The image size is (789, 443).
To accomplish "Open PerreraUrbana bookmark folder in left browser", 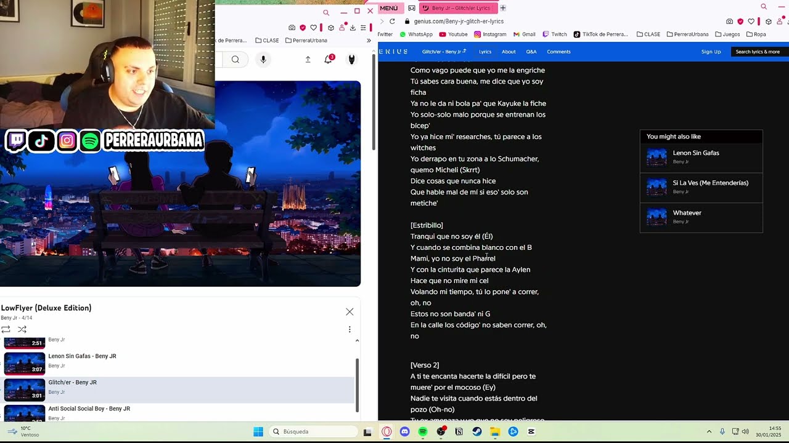I will click(x=306, y=41).
